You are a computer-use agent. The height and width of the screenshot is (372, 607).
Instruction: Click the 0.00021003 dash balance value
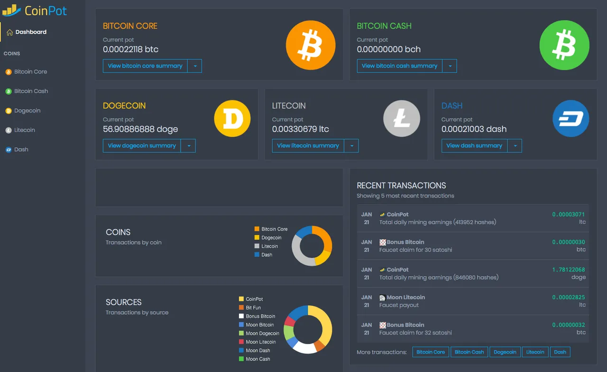474,129
